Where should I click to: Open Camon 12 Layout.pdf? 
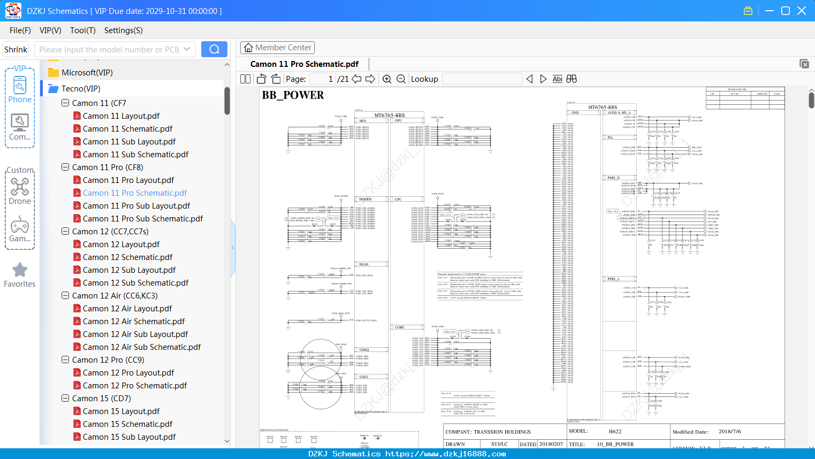[121, 244]
